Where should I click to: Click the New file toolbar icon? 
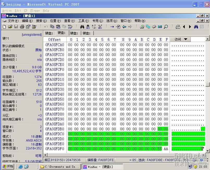[x=4, y=27]
